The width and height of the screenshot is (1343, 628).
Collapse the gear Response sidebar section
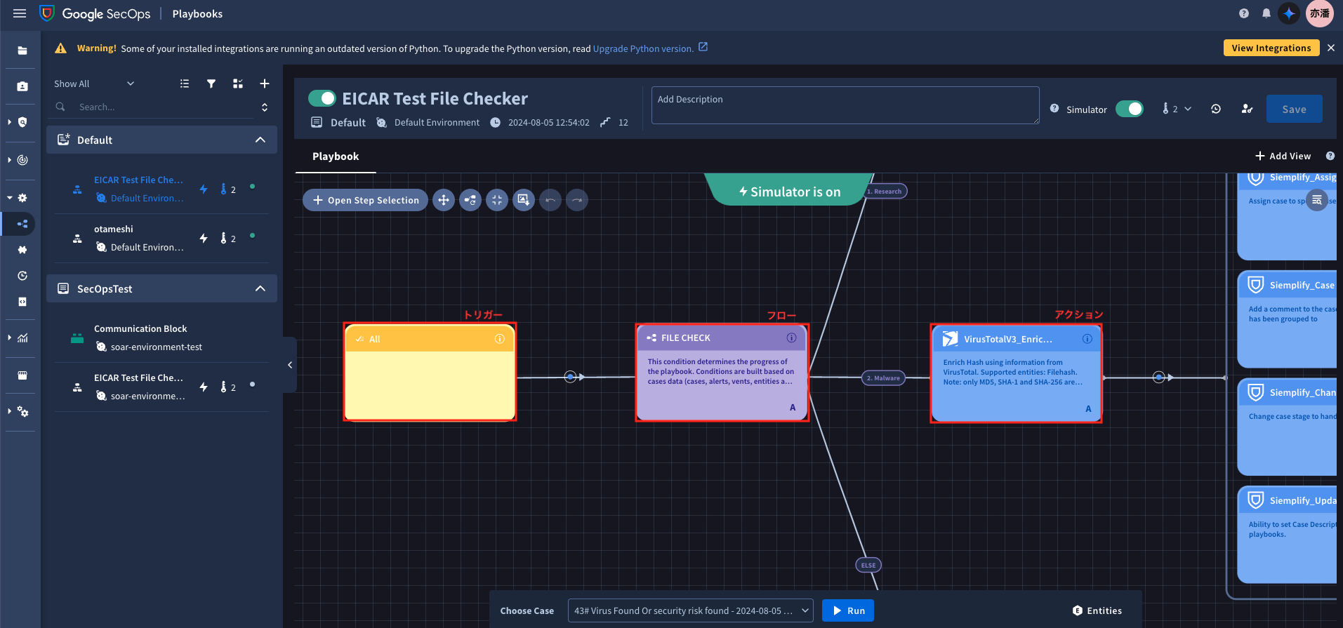(9, 198)
